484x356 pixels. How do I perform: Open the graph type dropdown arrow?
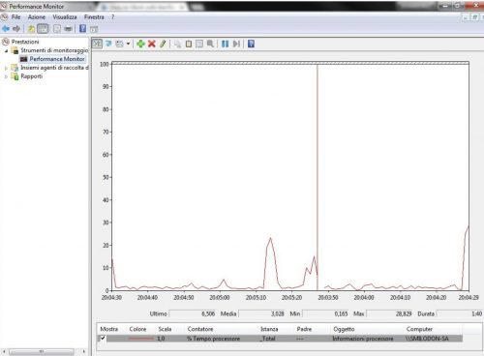coord(128,44)
